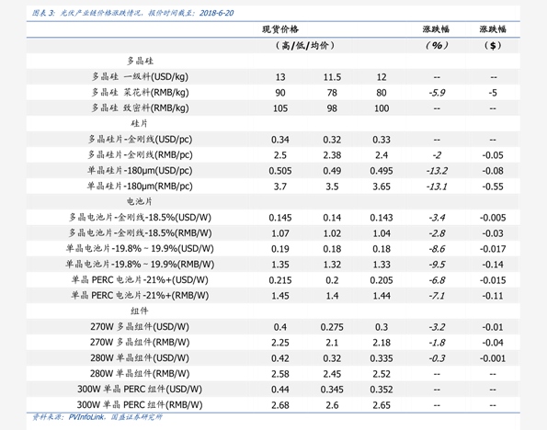Select the 硅片 section heading
The width and height of the screenshot is (547, 430).
[140, 123]
